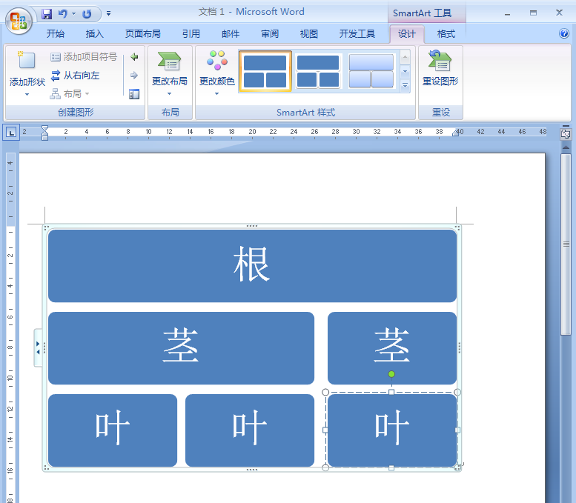576x503 pixels.
Task: Open Word help
Action: 564,34
